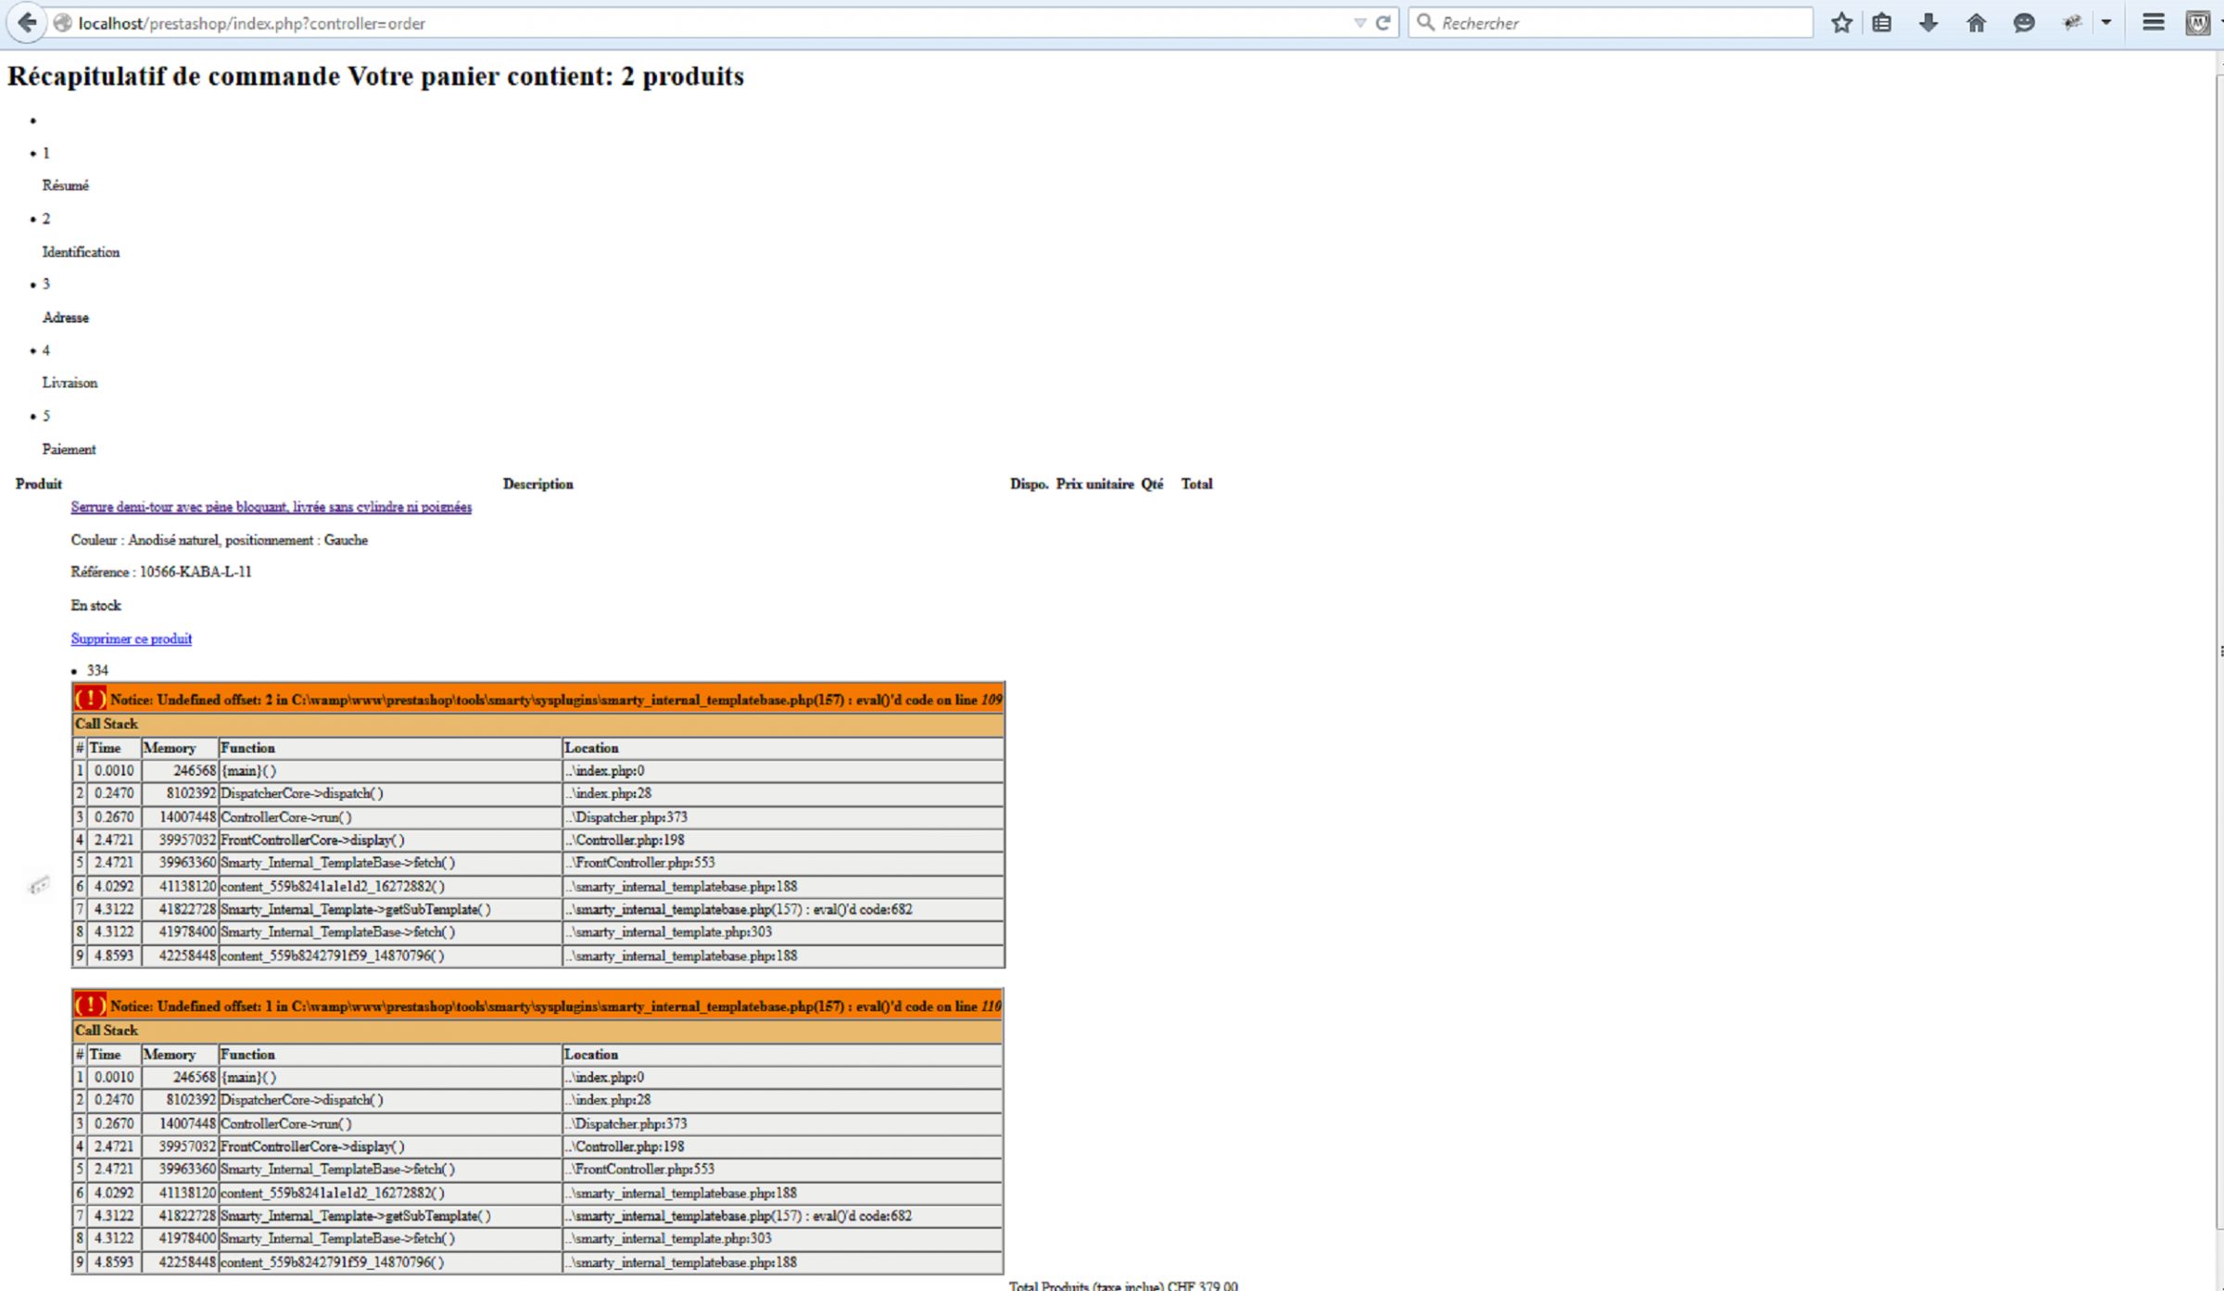This screenshot has width=2224, height=1291.
Task: Select the Résumé order step
Action: point(65,185)
